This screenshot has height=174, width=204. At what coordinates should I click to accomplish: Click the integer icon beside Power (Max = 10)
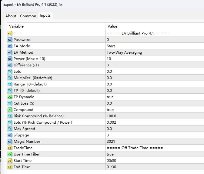[10, 59]
